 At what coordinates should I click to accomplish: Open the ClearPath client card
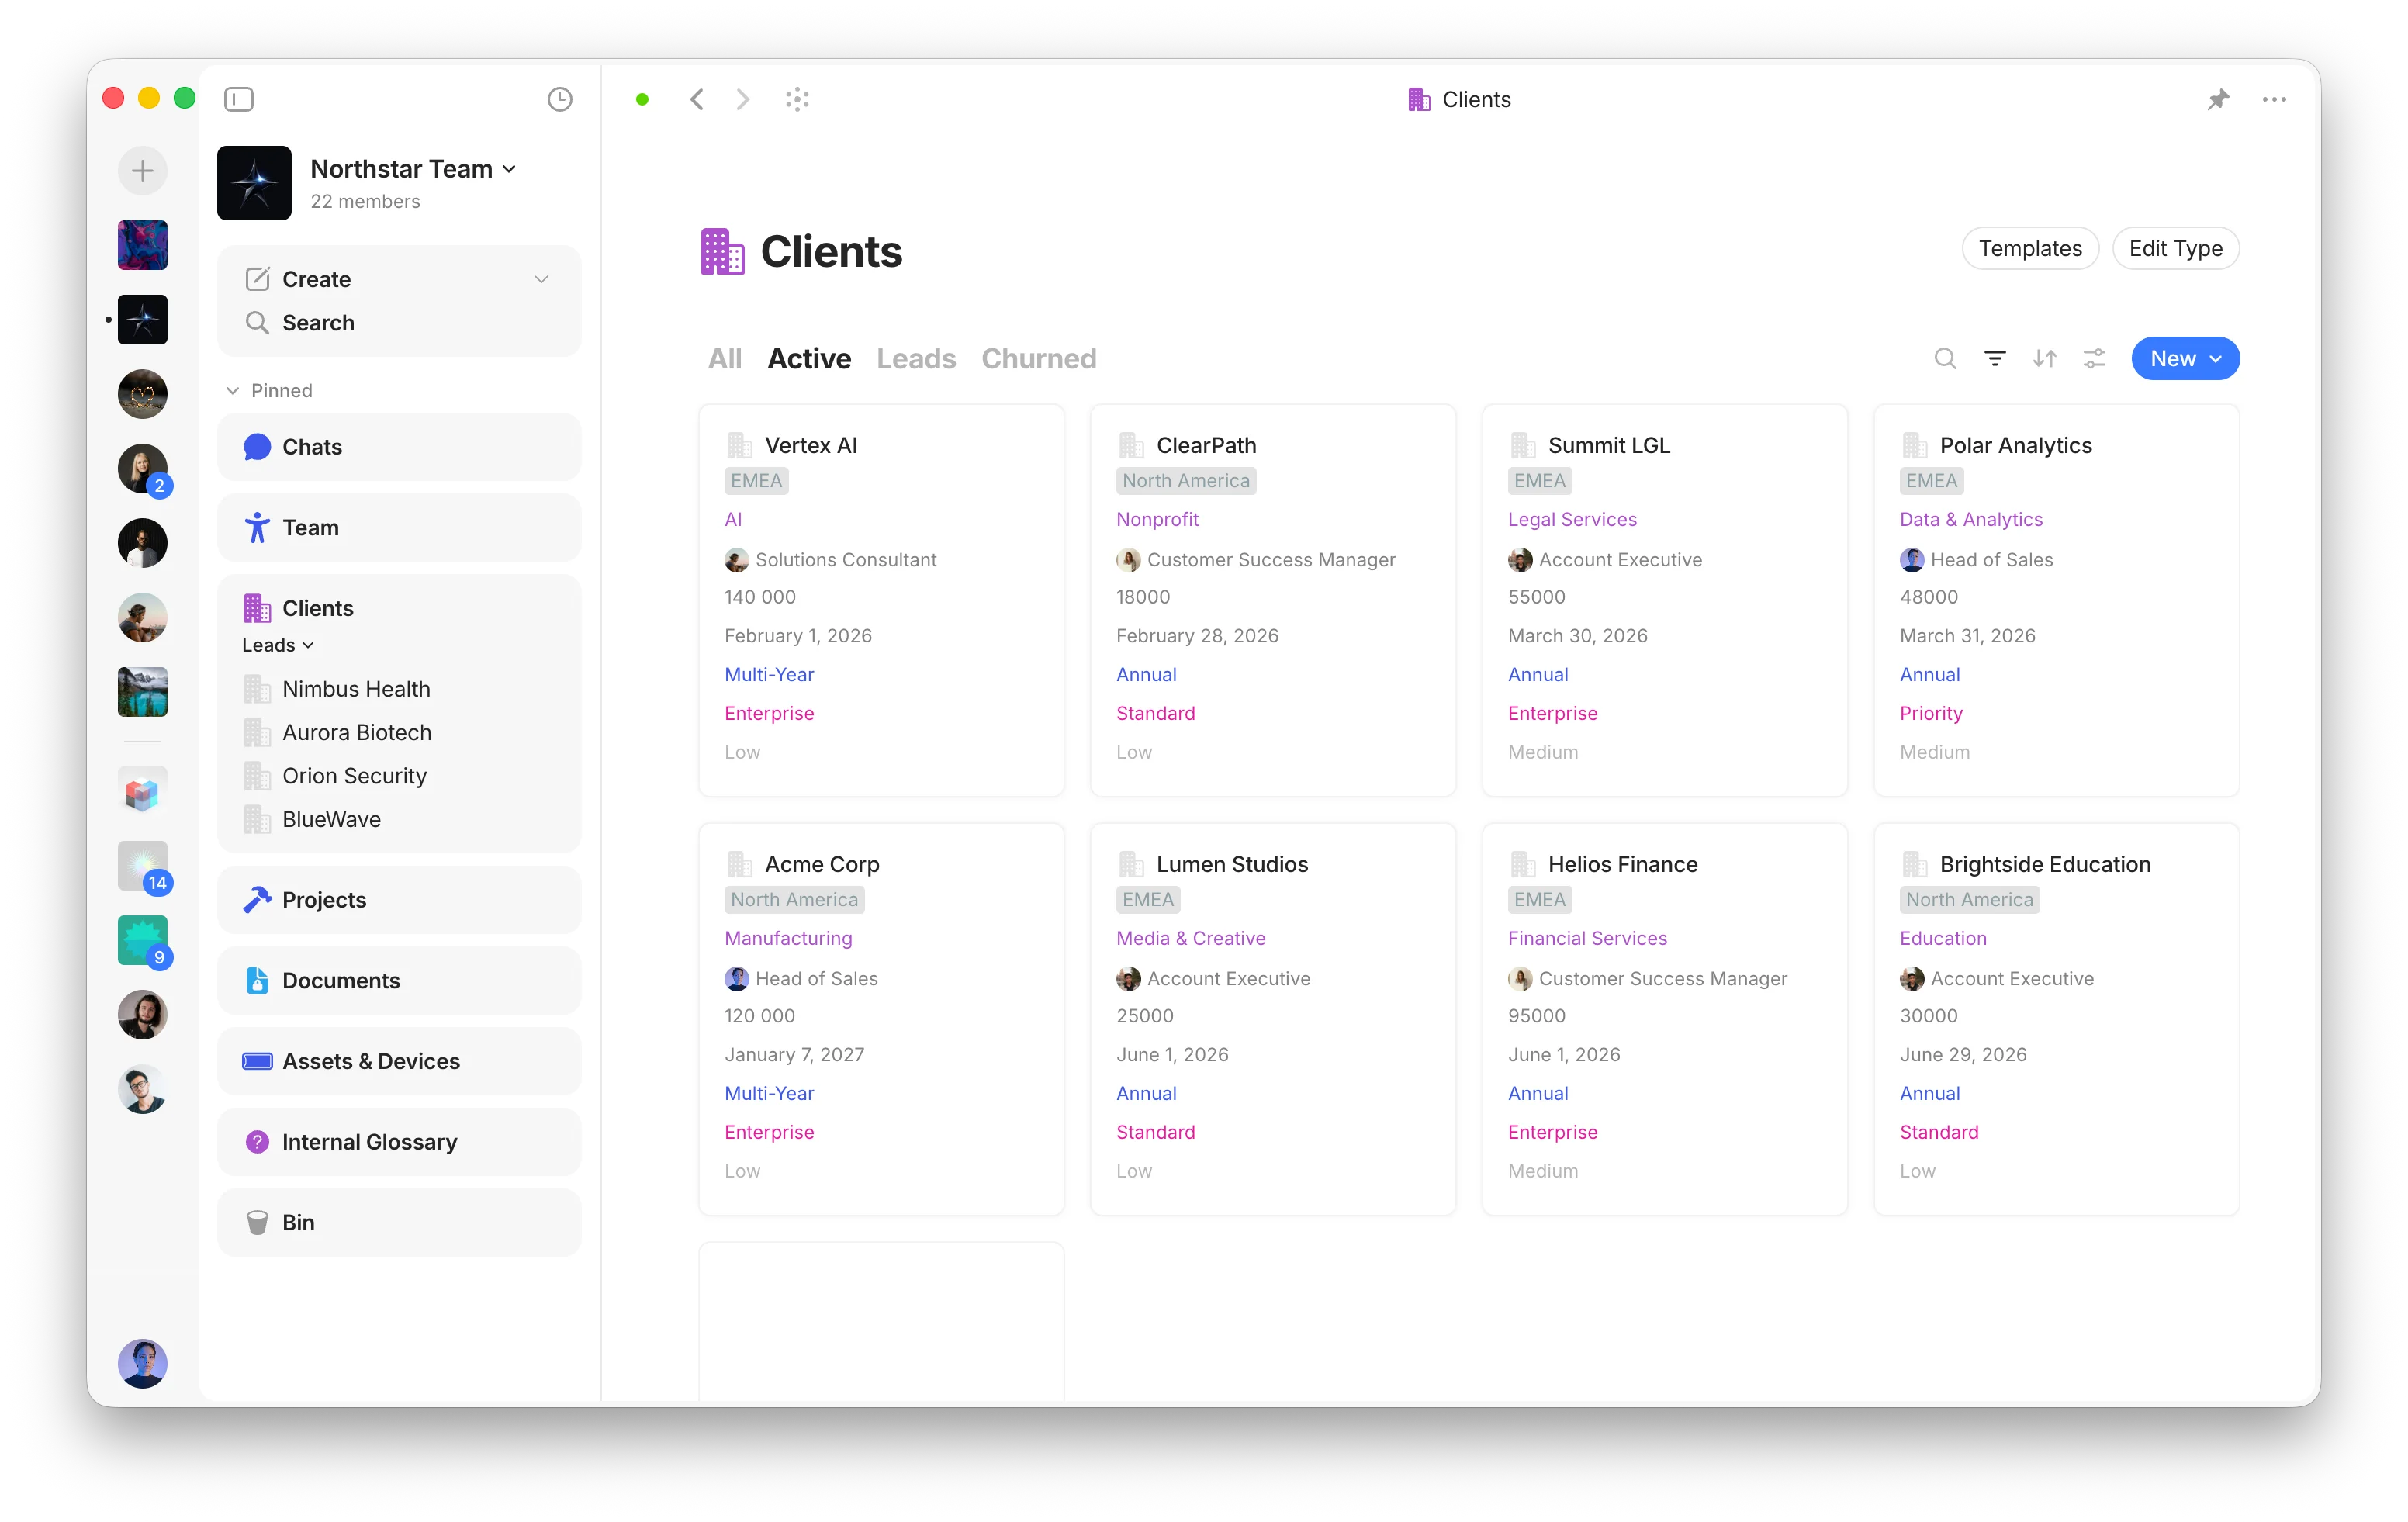click(1273, 600)
